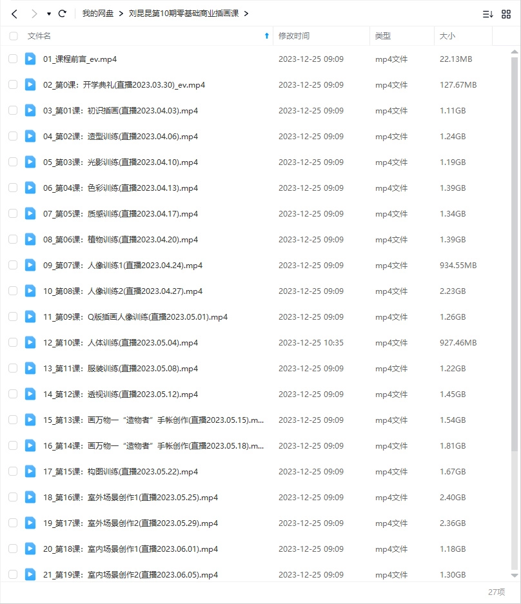This screenshot has width=521, height=604.
Task: Sort by 大小 column header
Action: pos(447,36)
